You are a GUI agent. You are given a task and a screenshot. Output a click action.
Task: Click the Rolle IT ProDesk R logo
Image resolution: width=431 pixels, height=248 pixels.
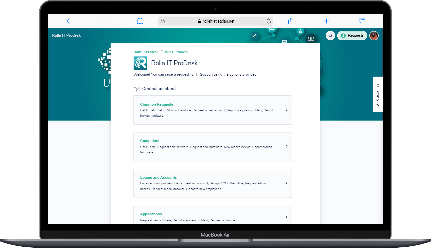pos(140,63)
